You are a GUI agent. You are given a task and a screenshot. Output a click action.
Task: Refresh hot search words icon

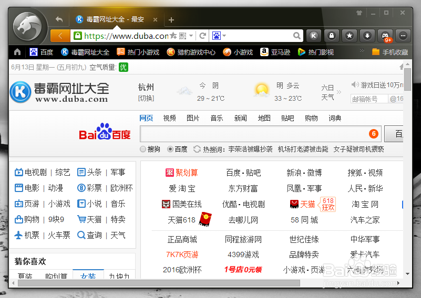(197, 149)
